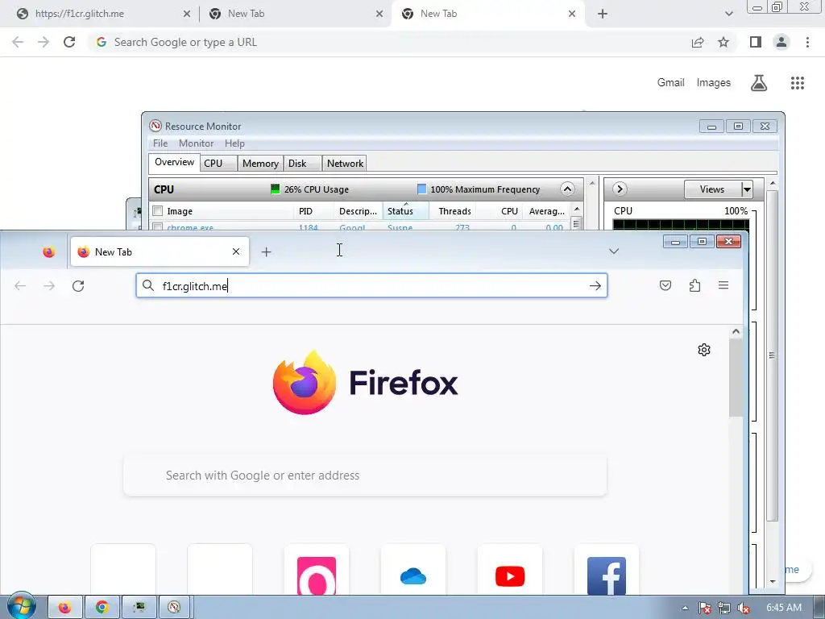Switch to CPU tab in Resource Monitor

[219, 164]
